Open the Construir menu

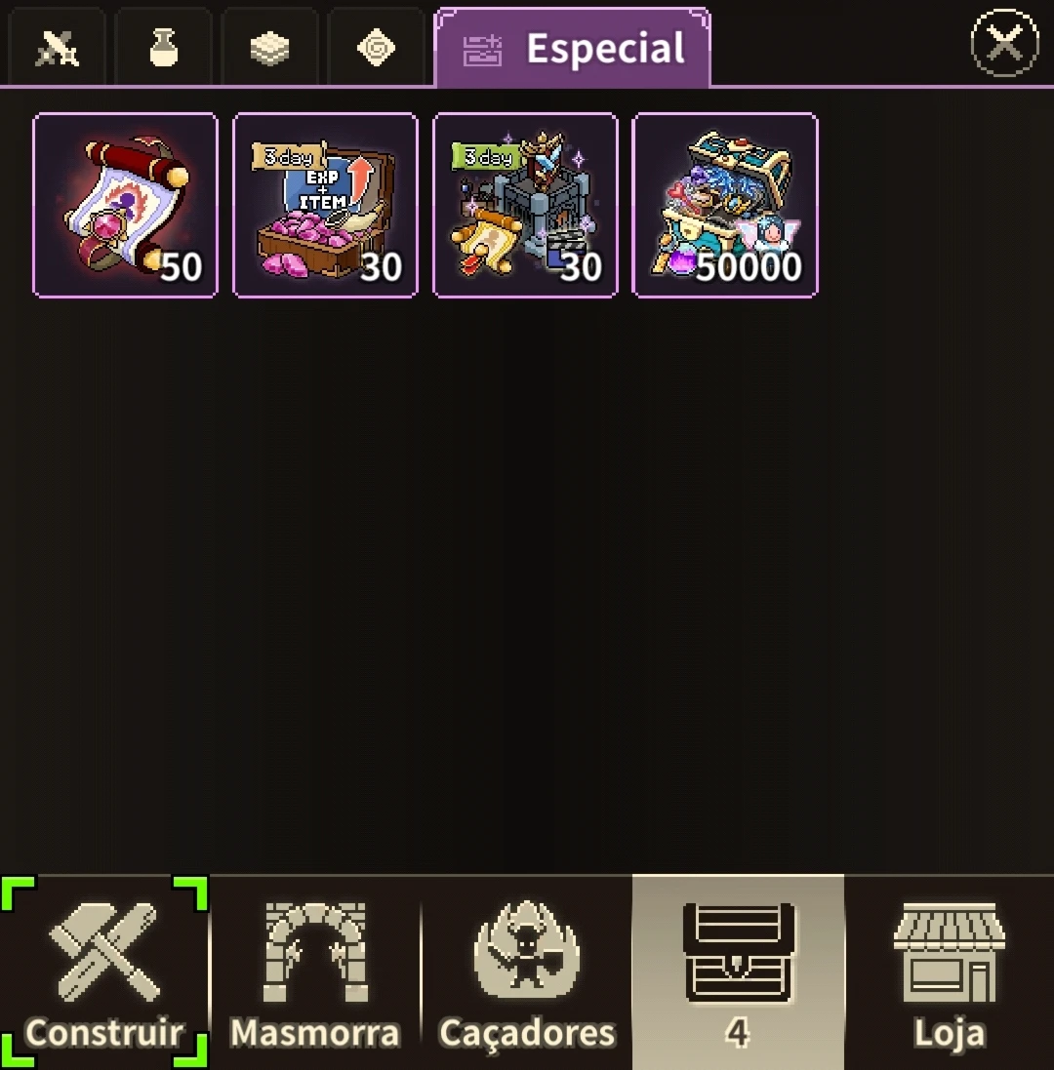[104, 971]
